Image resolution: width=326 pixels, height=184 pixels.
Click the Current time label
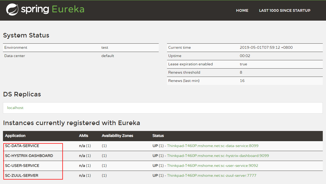pos(180,47)
